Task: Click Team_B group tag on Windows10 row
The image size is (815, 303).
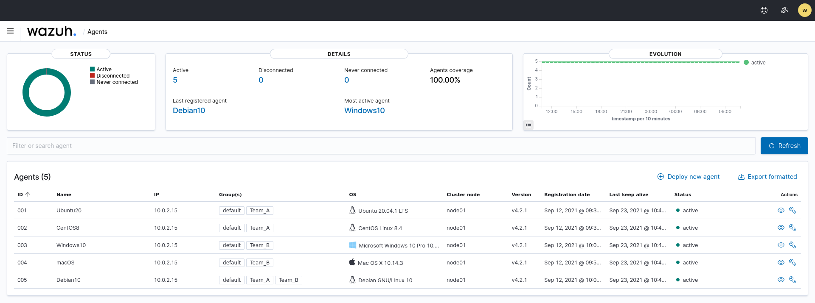Action: [x=260, y=245]
